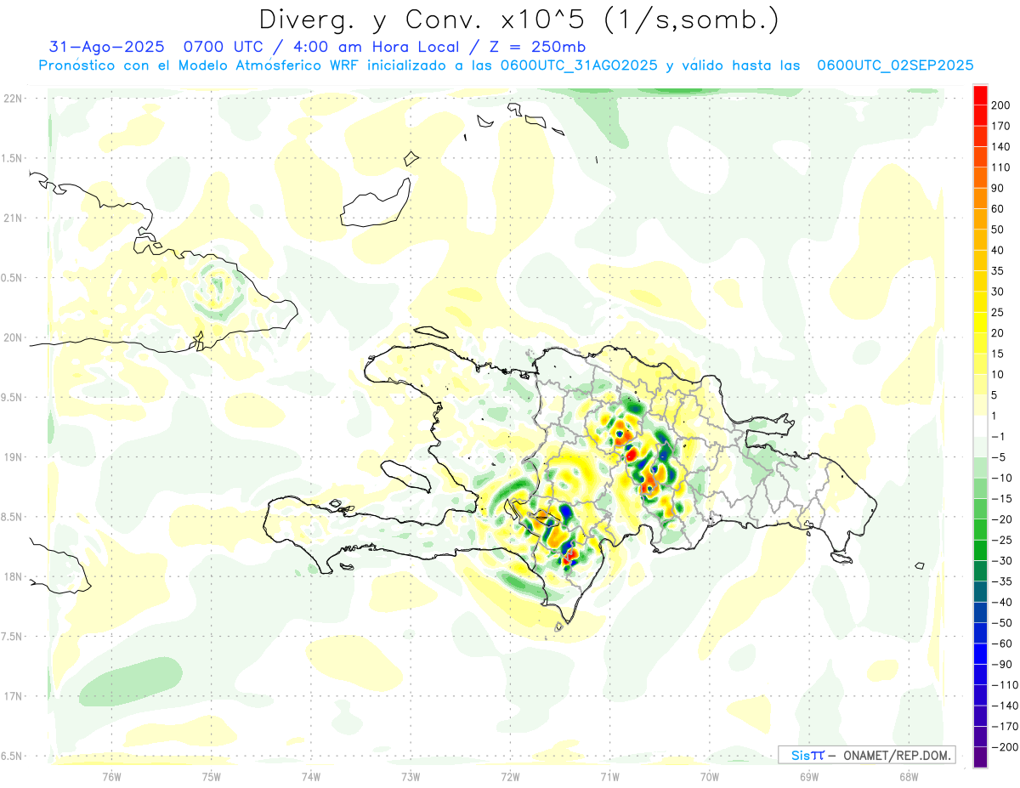The height and width of the screenshot is (788, 1020).
Task: Click the '72W' longitude label
Action: pyautogui.click(x=510, y=777)
